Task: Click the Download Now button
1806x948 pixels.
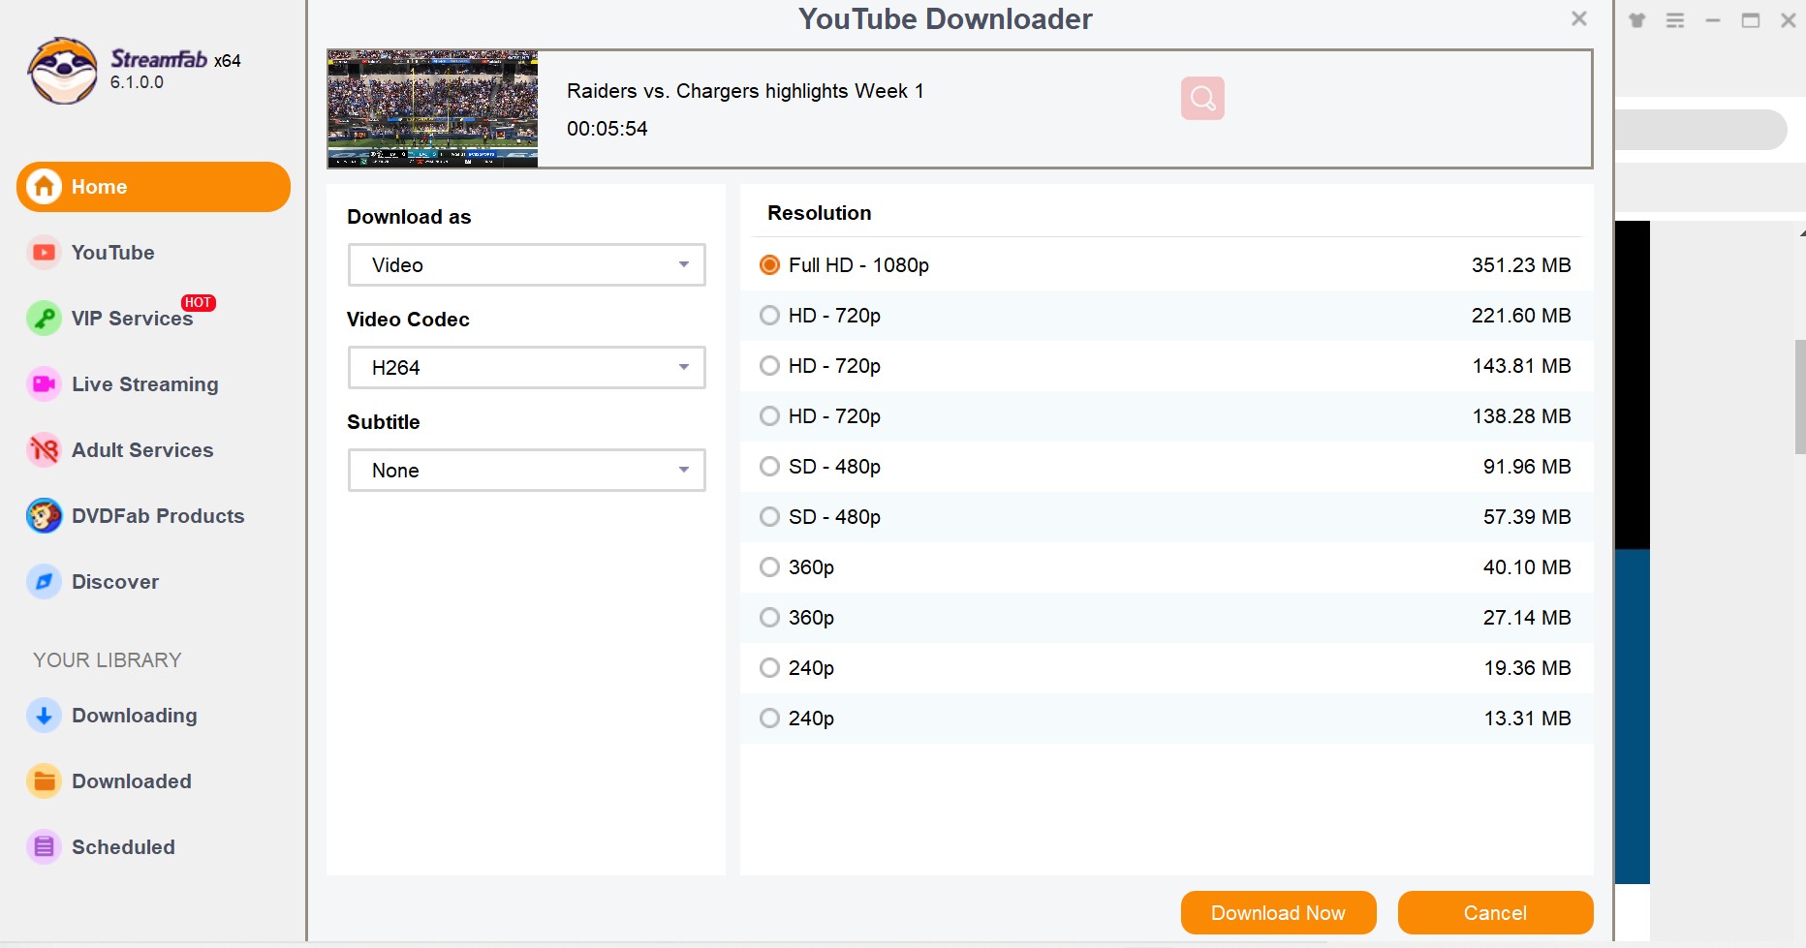Action: [x=1278, y=913]
